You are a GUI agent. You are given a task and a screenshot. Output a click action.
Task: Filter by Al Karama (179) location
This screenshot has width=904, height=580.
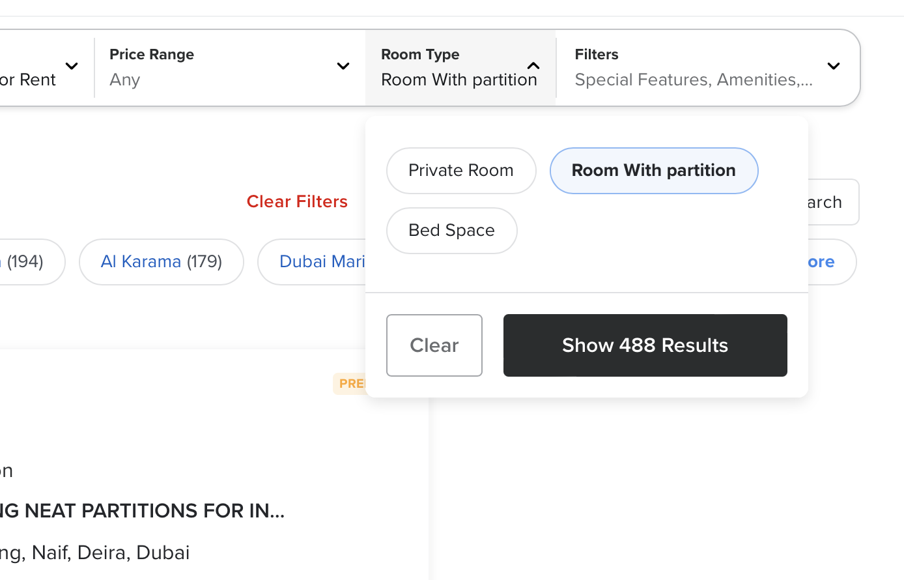point(161,262)
